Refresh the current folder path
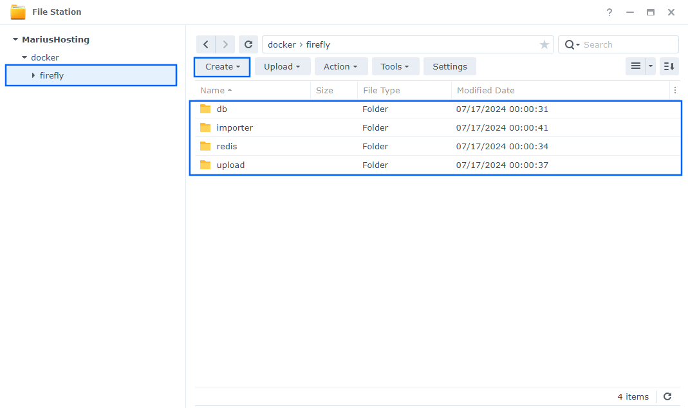 pyautogui.click(x=248, y=44)
